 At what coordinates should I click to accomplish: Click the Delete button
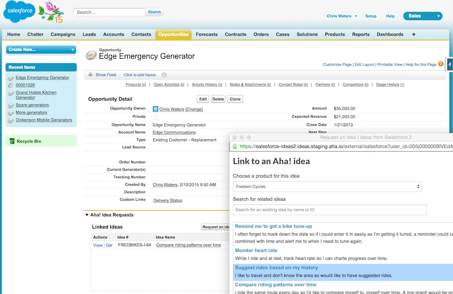(x=218, y=99)
